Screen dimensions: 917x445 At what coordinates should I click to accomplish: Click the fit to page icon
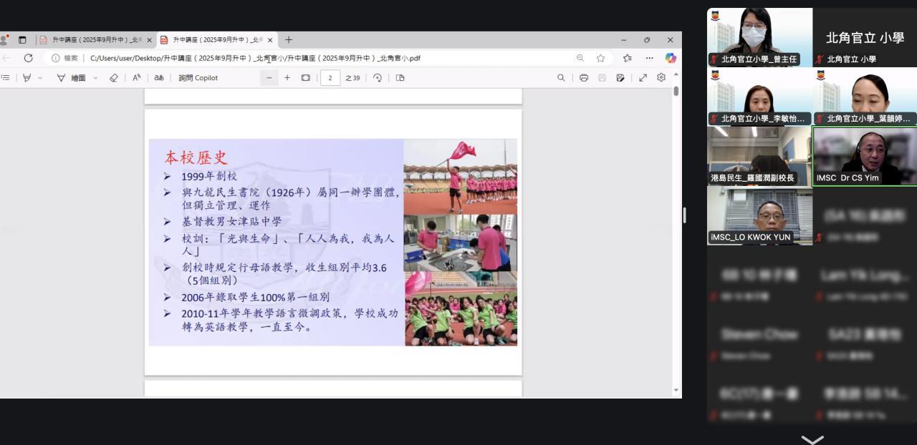pos(306,78)
